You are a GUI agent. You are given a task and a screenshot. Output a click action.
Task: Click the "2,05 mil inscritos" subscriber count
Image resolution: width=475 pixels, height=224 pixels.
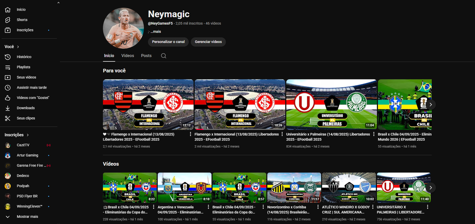(x=189, y=23)
